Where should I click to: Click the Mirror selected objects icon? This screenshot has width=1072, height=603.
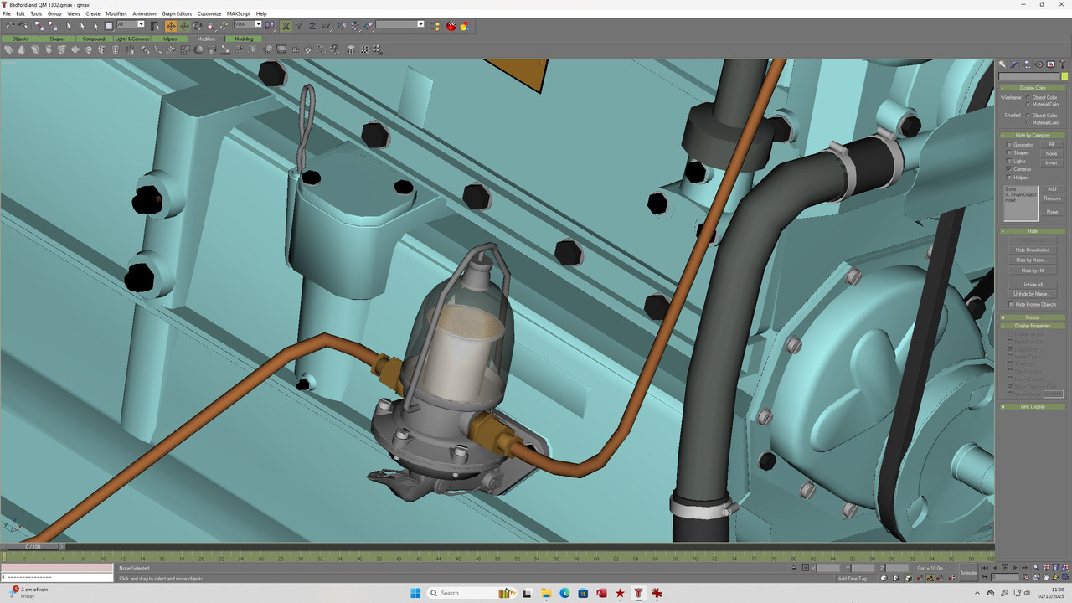coord(342,25)
